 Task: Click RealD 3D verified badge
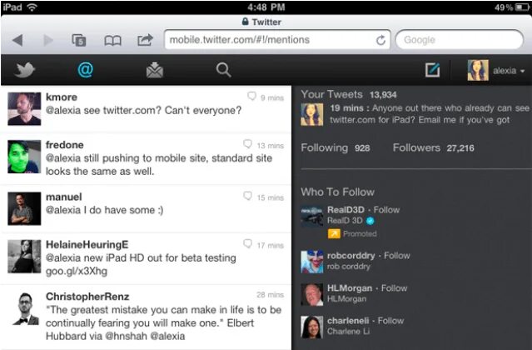tap(370, 221)
